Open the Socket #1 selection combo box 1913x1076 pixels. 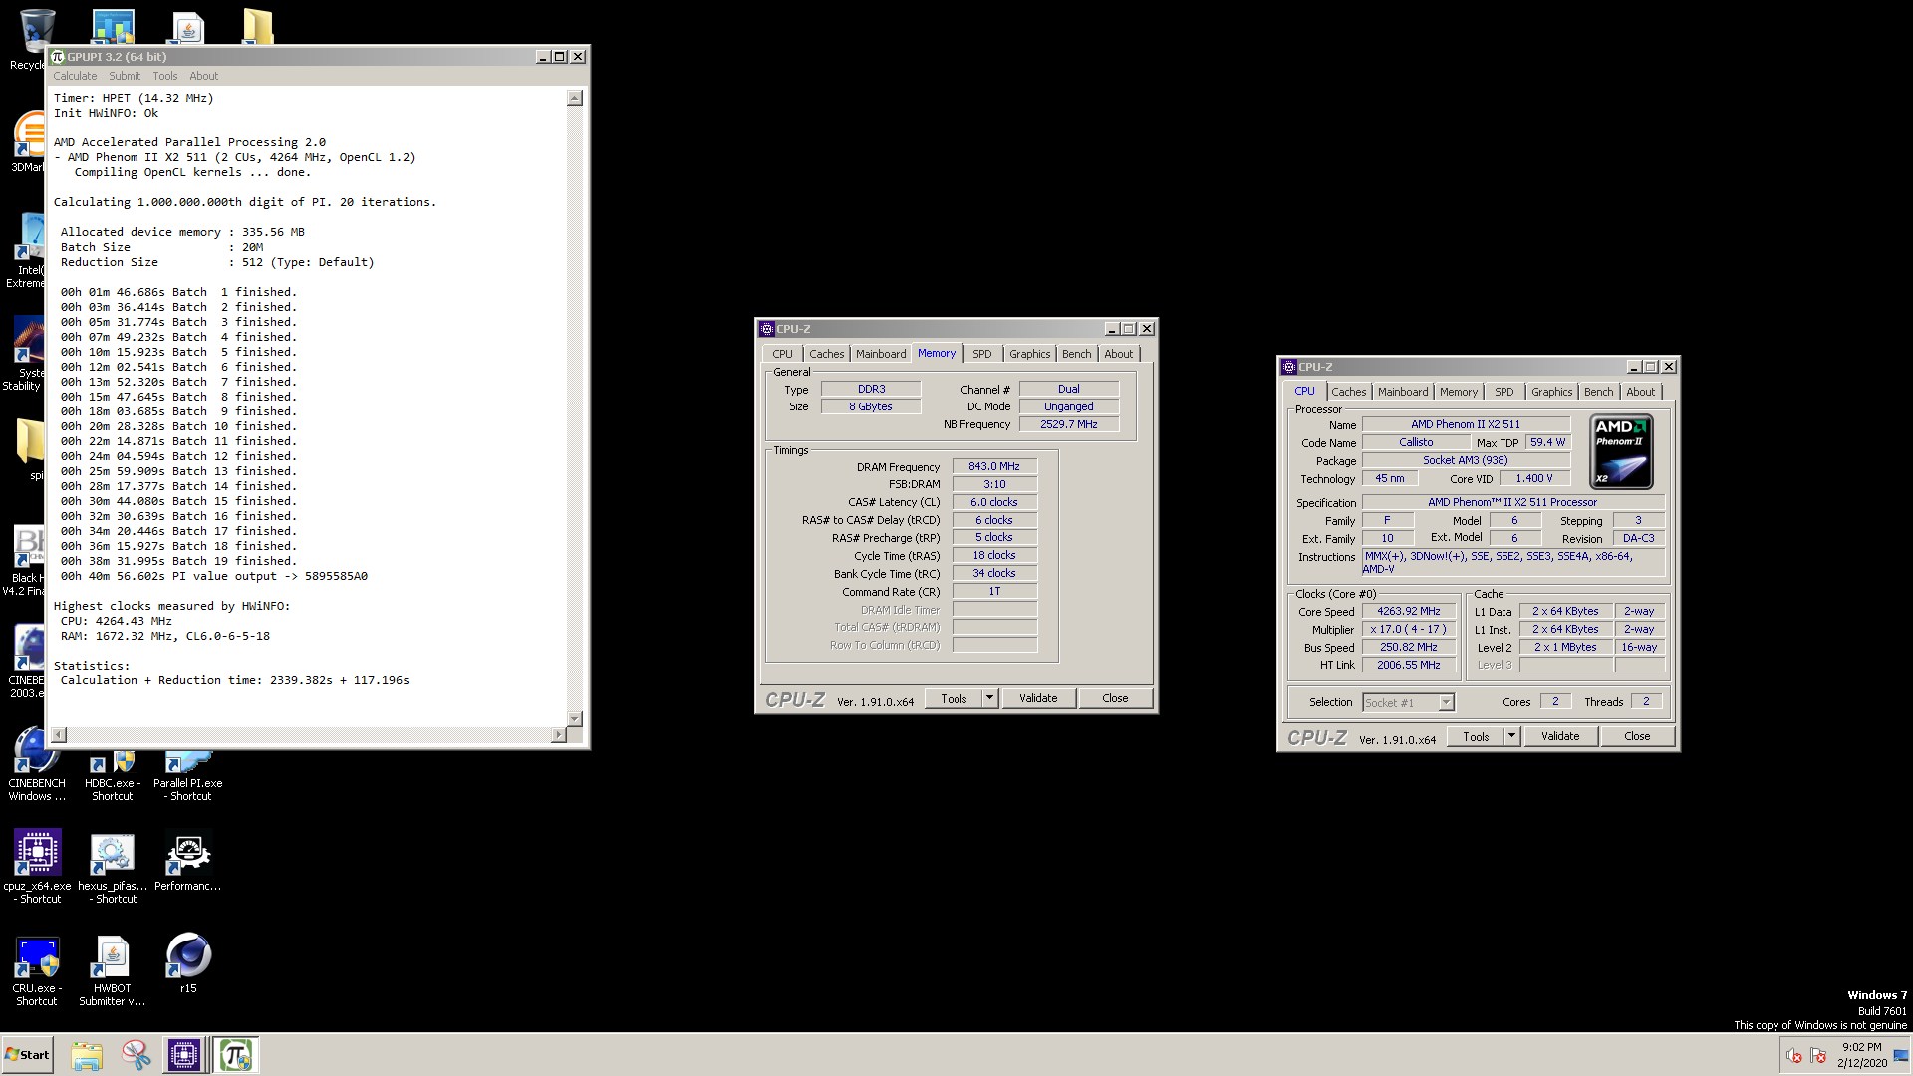coord(1408,702)
